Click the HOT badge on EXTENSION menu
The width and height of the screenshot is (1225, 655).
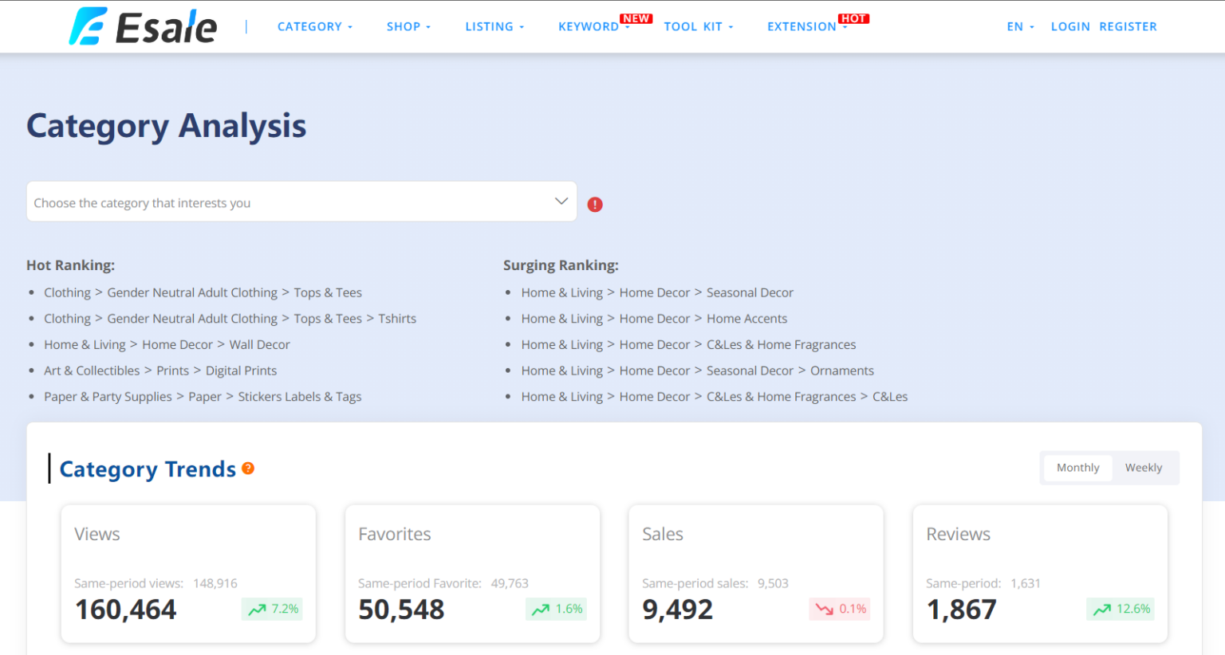click(x=854, y=18)
